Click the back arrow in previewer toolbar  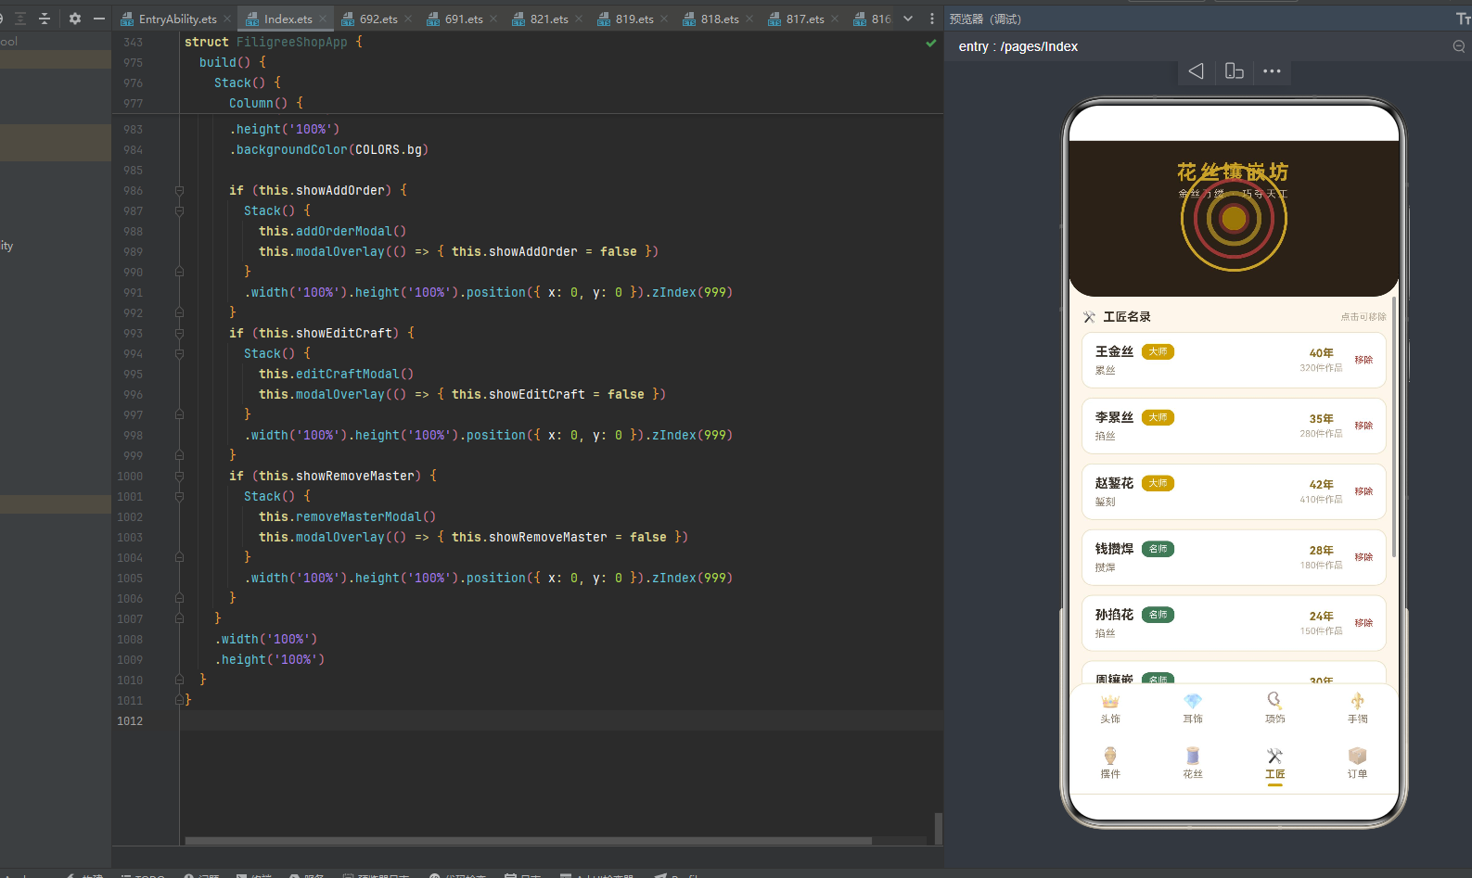[1196, 71]
